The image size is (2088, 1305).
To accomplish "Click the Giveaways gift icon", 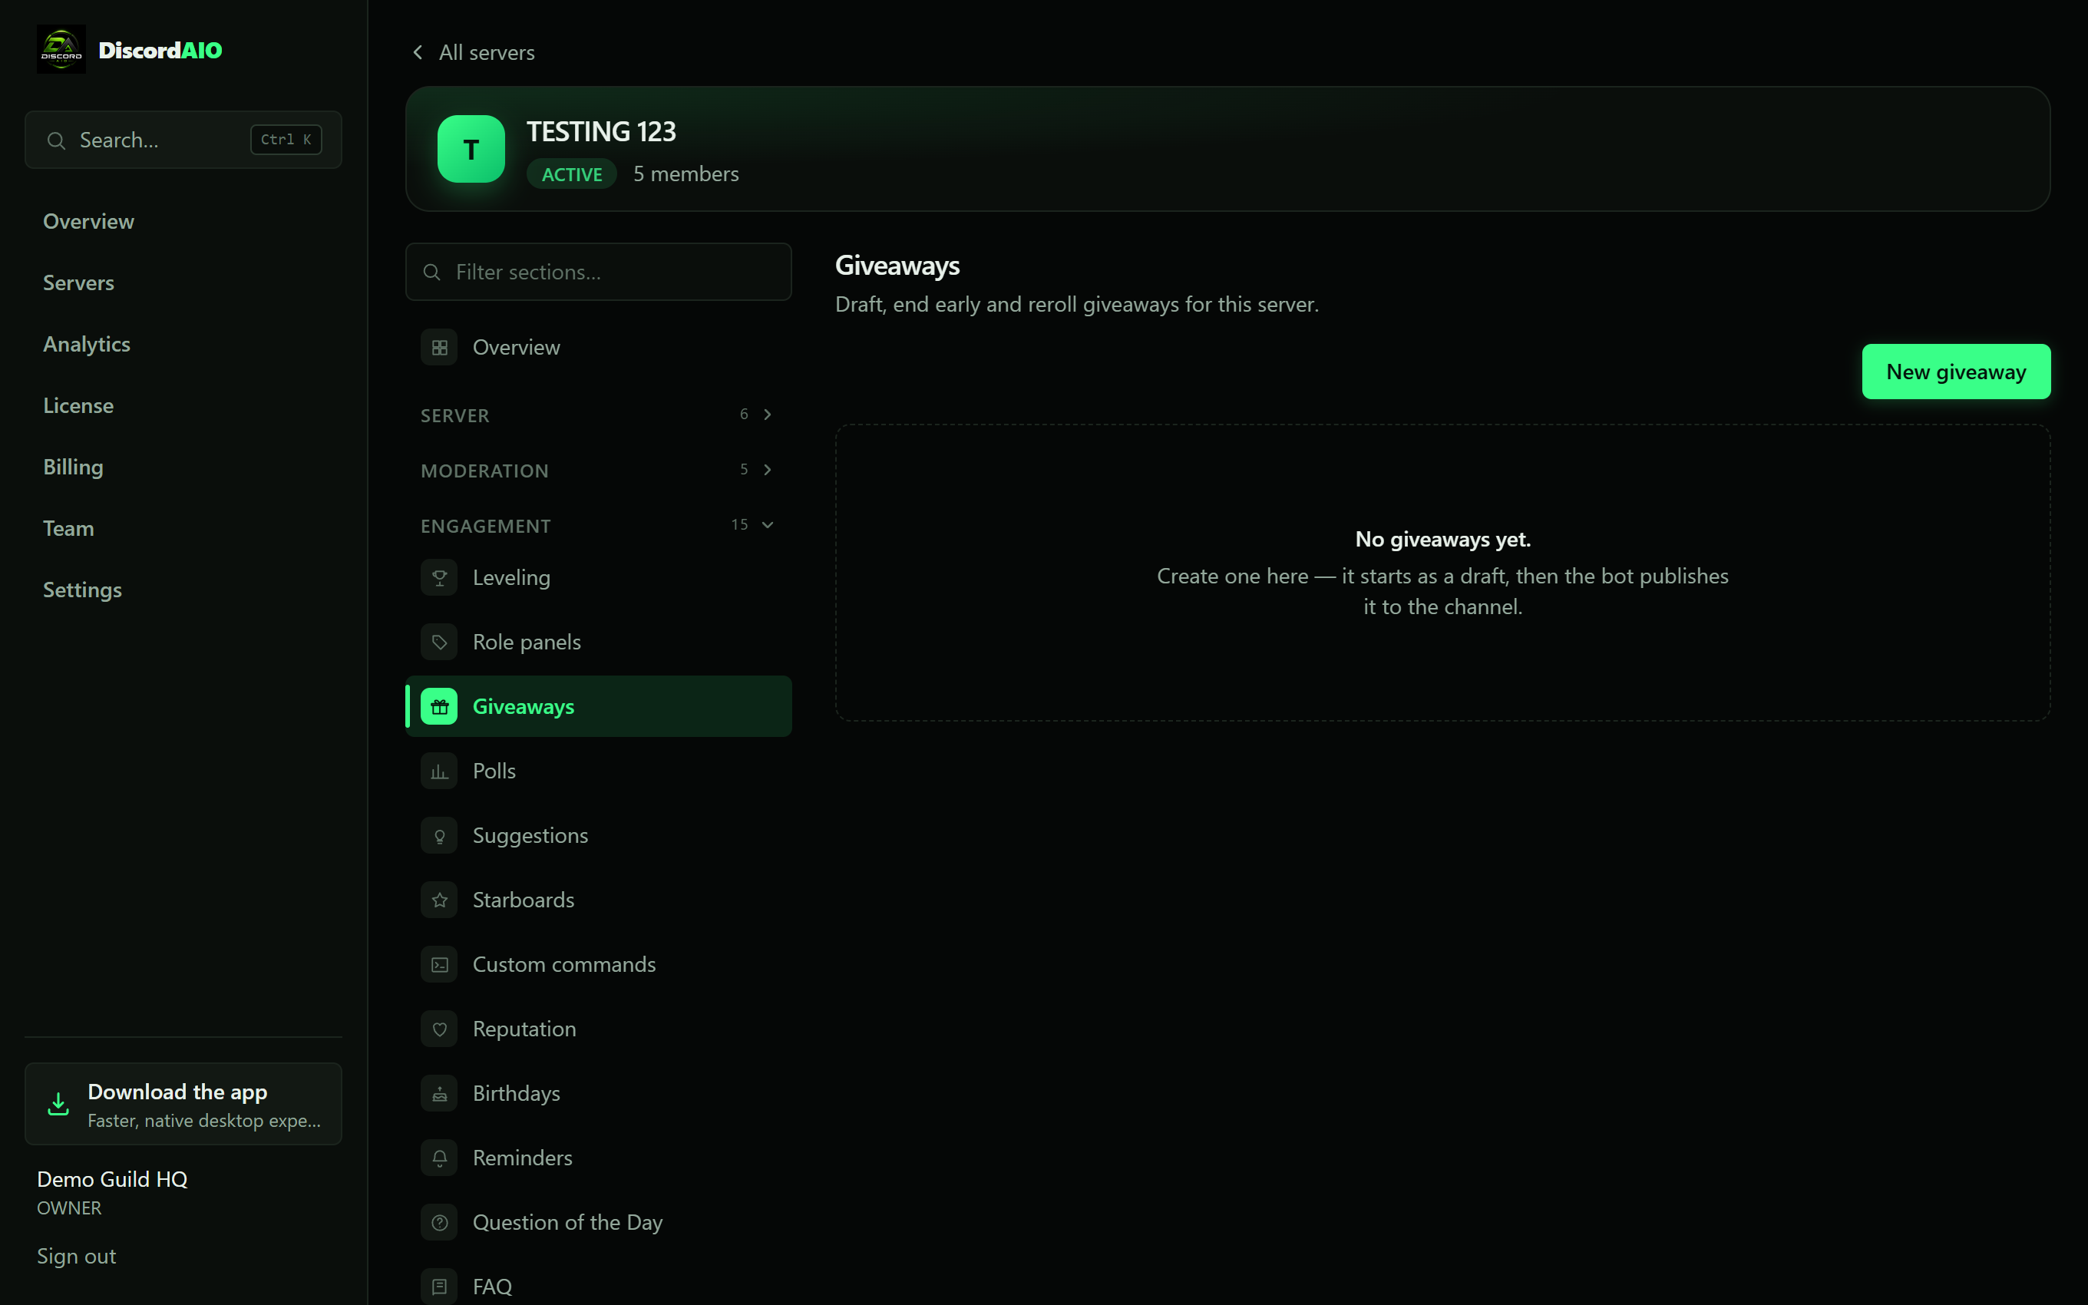I will [439, 707].
